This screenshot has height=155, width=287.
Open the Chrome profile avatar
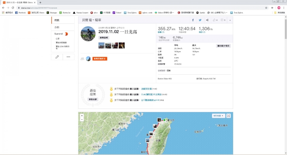point(279,8)
